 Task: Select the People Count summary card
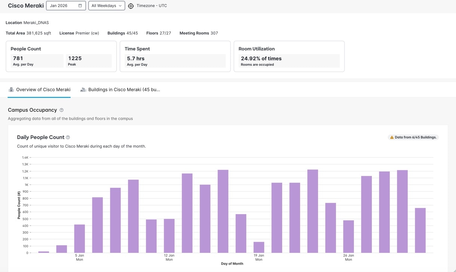point(61,56)
